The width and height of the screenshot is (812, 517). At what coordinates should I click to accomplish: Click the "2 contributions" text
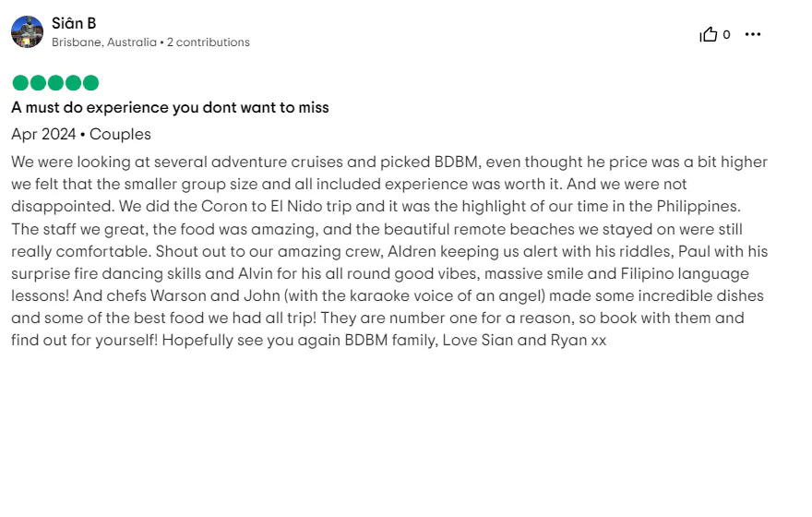[209, 42]
